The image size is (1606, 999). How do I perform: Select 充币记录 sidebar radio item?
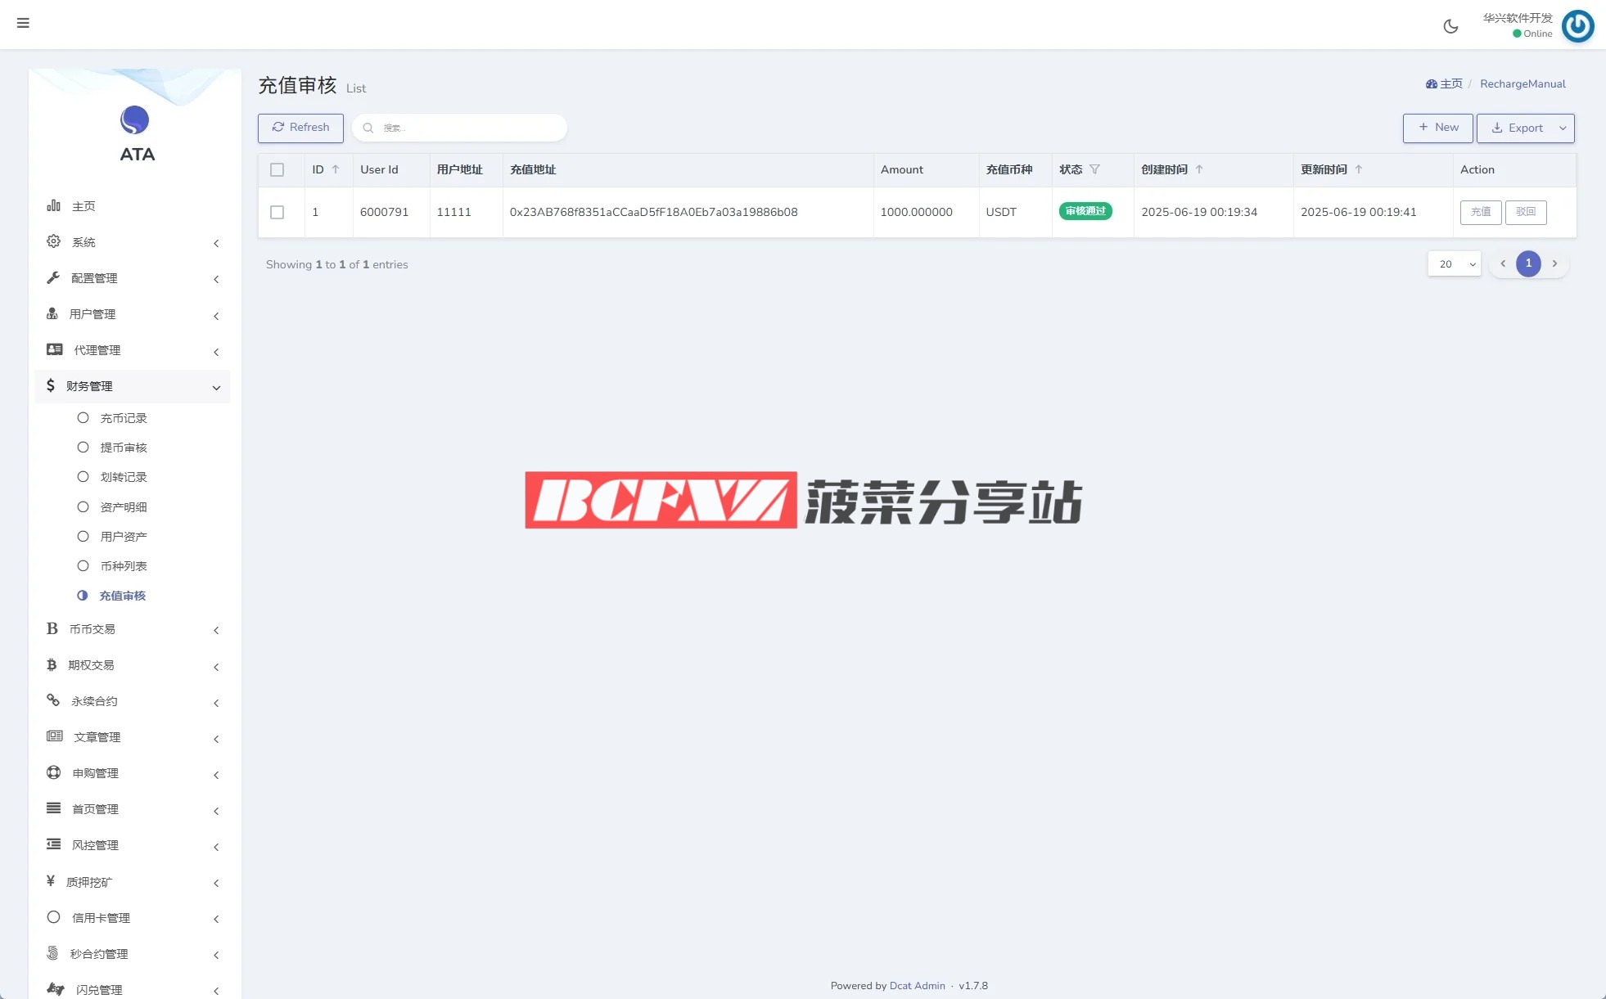click(x=123, y=418)
